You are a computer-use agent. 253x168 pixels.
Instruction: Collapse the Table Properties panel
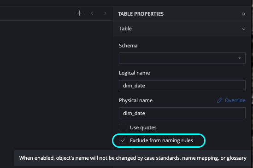[243, 14]
